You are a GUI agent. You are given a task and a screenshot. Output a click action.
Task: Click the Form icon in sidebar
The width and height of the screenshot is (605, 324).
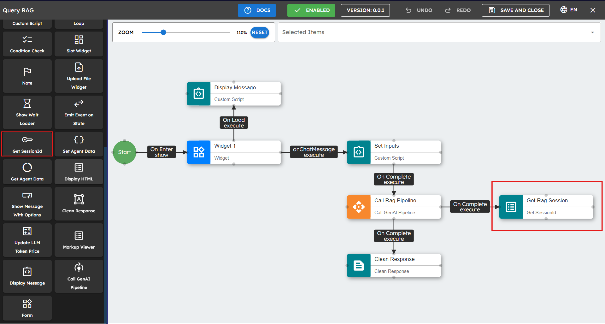click(27, 303)
